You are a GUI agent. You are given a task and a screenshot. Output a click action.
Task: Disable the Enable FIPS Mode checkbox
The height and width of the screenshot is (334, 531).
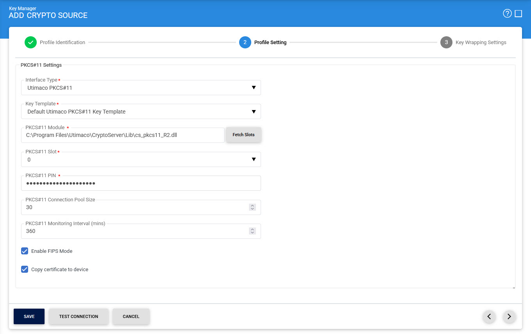[x=25, y=251]
